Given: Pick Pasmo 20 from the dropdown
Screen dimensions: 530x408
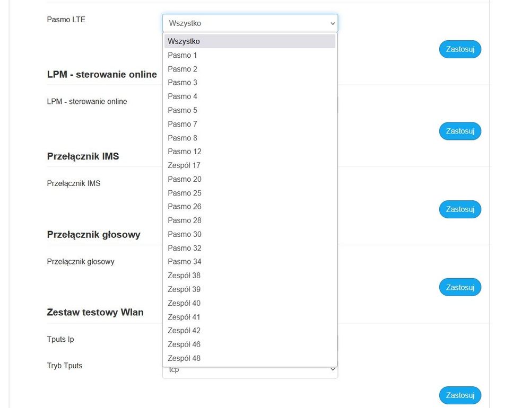Looking at the screenshot, I should click(x=185, y=179).
